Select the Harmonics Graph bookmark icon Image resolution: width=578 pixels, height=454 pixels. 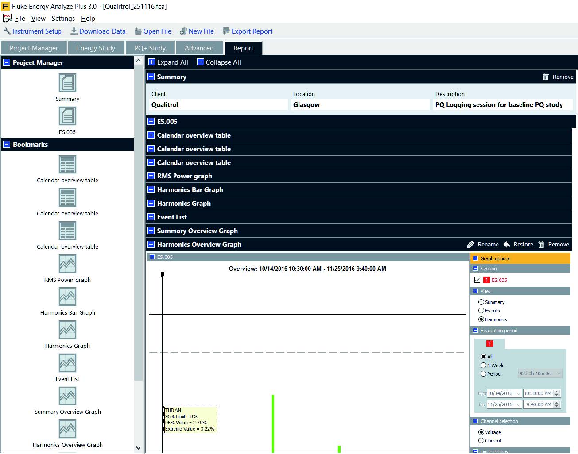67,330
